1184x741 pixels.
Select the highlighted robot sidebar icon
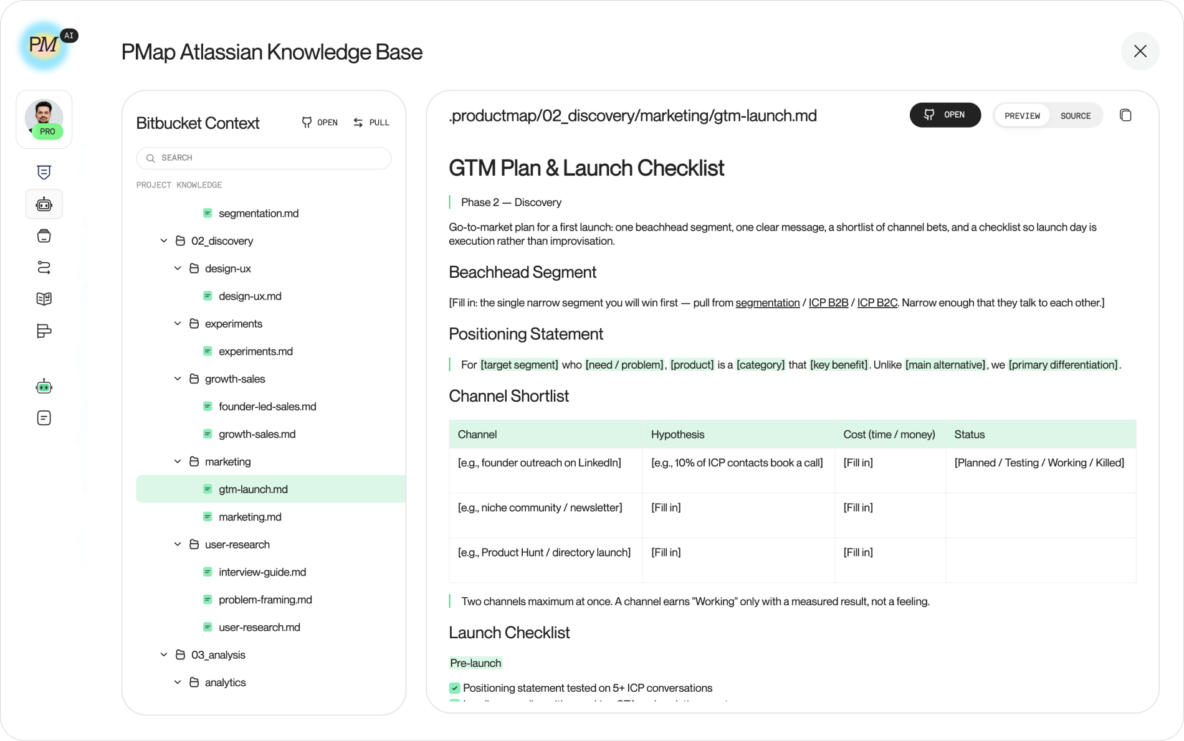pos(44,204)
